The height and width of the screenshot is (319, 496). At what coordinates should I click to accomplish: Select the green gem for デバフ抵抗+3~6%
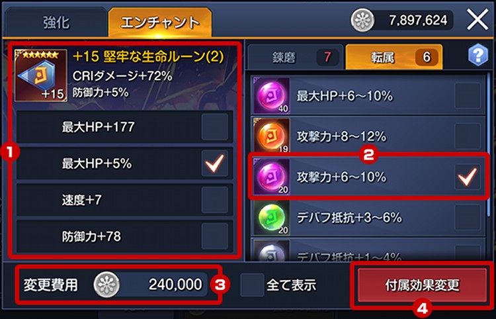point(272,218)
